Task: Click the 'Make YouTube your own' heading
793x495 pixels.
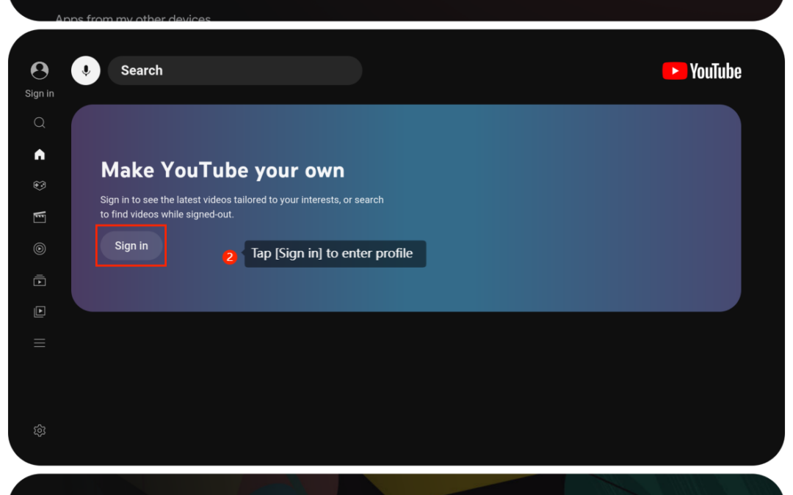Action: (x=222, y=170)
